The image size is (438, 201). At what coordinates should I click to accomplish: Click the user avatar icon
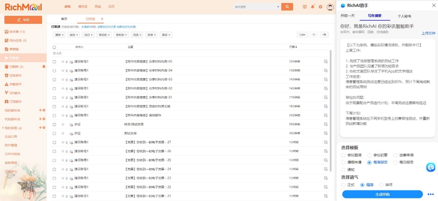[x=330, y=7]
